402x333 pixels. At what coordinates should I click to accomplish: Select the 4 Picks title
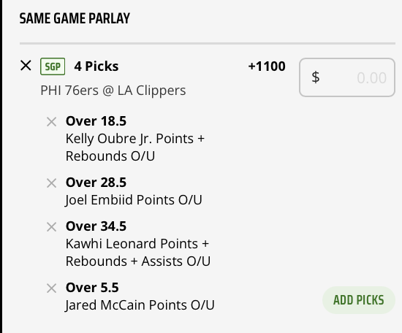pyautogui.click(x=96, y=66)
